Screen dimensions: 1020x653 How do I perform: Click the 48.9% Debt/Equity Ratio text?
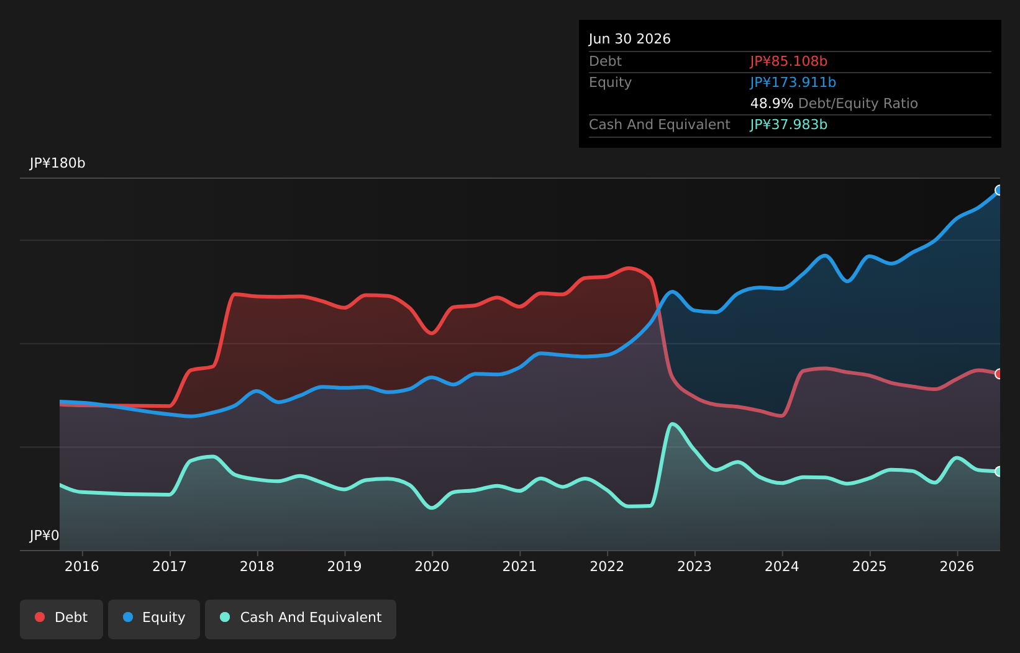pos(834,104)
